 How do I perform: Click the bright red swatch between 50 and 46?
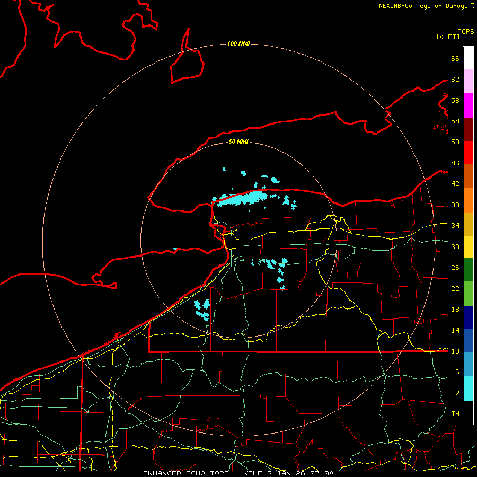468,153
